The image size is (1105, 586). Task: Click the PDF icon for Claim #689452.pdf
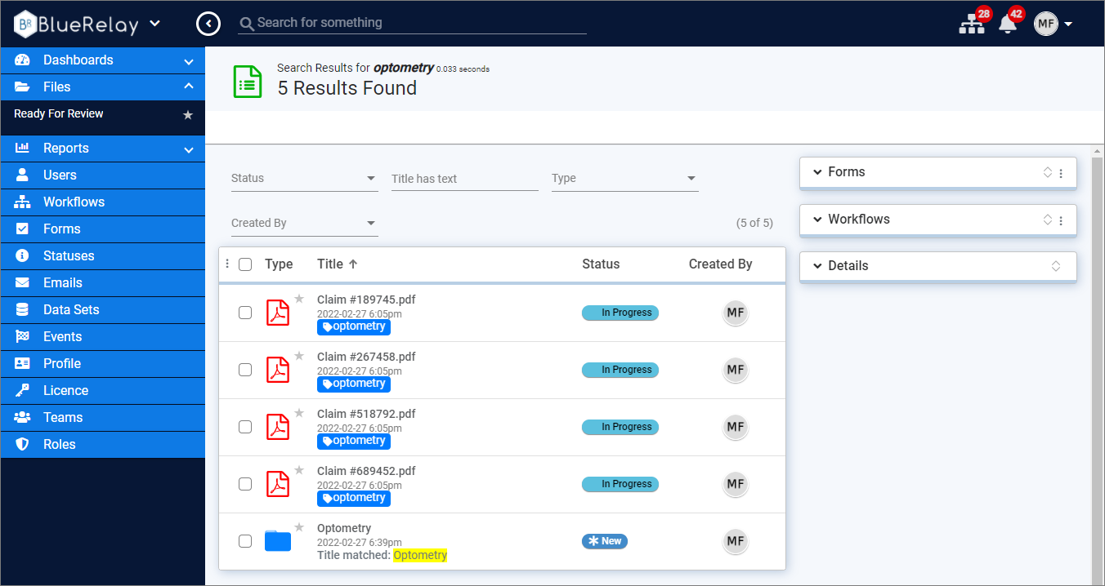click(x=278, y=484)
